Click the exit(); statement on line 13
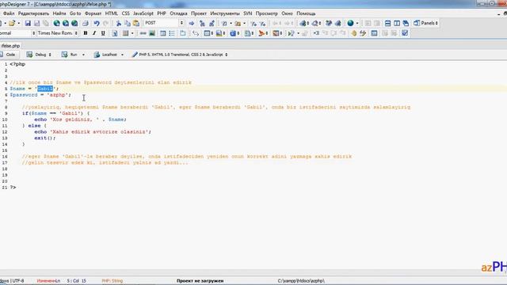This screenshot has width=507, height=285. pyautogui.click(x=45, y=138)
